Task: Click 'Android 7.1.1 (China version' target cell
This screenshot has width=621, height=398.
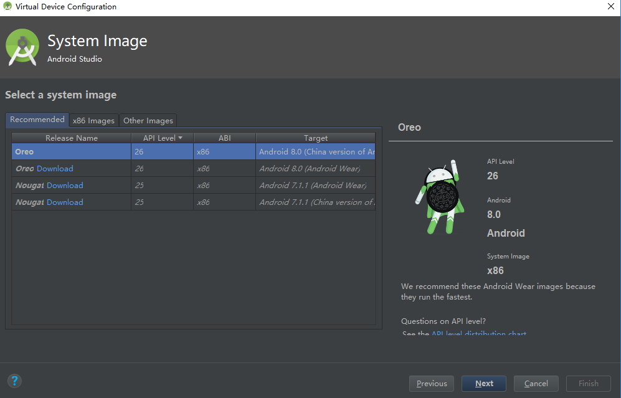Action: pyautogui.click(x=316, y=202)
